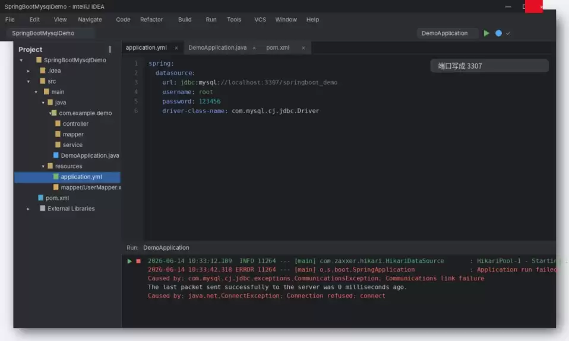Click the Project panel options icon

coord(110,50)
